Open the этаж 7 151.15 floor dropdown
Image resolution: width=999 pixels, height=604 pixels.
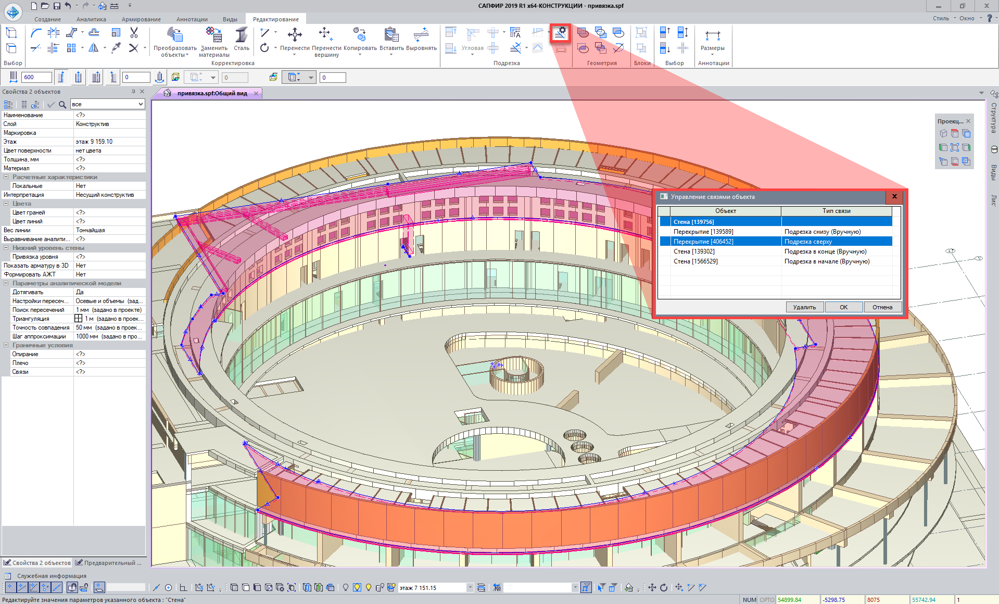coord(470,588)
